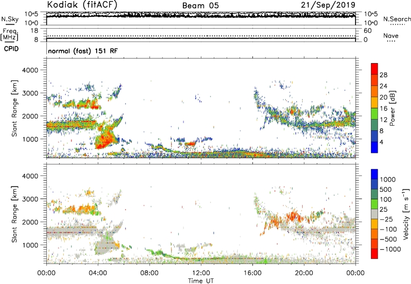The height and width of the screenshot is (284, 411).
Task: Click the '28' power scale value
Action: [383, 75]
